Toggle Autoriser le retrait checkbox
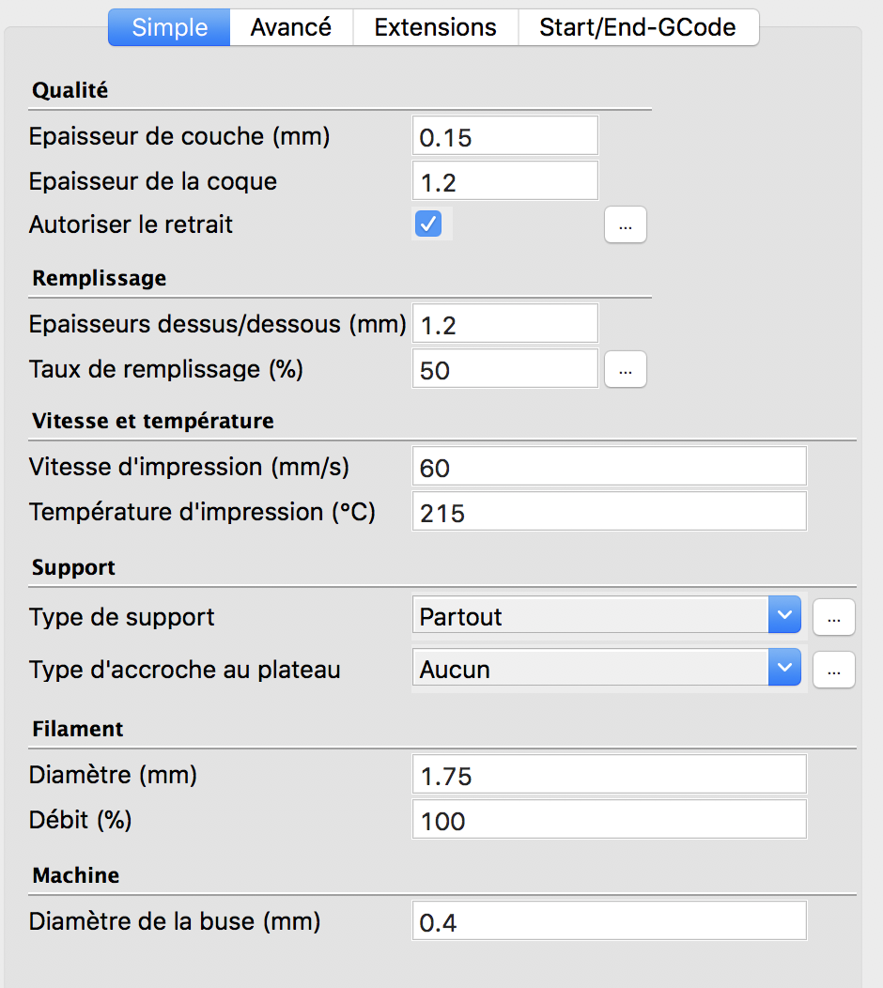 pos(428,224)
